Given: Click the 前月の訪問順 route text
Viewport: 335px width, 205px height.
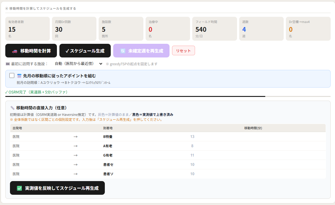Looking at the screenshot, I should (x=63, y=83).
